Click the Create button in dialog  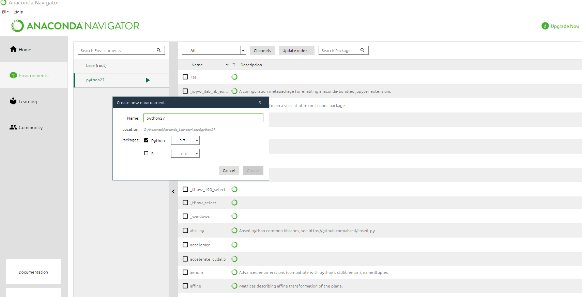253,170
